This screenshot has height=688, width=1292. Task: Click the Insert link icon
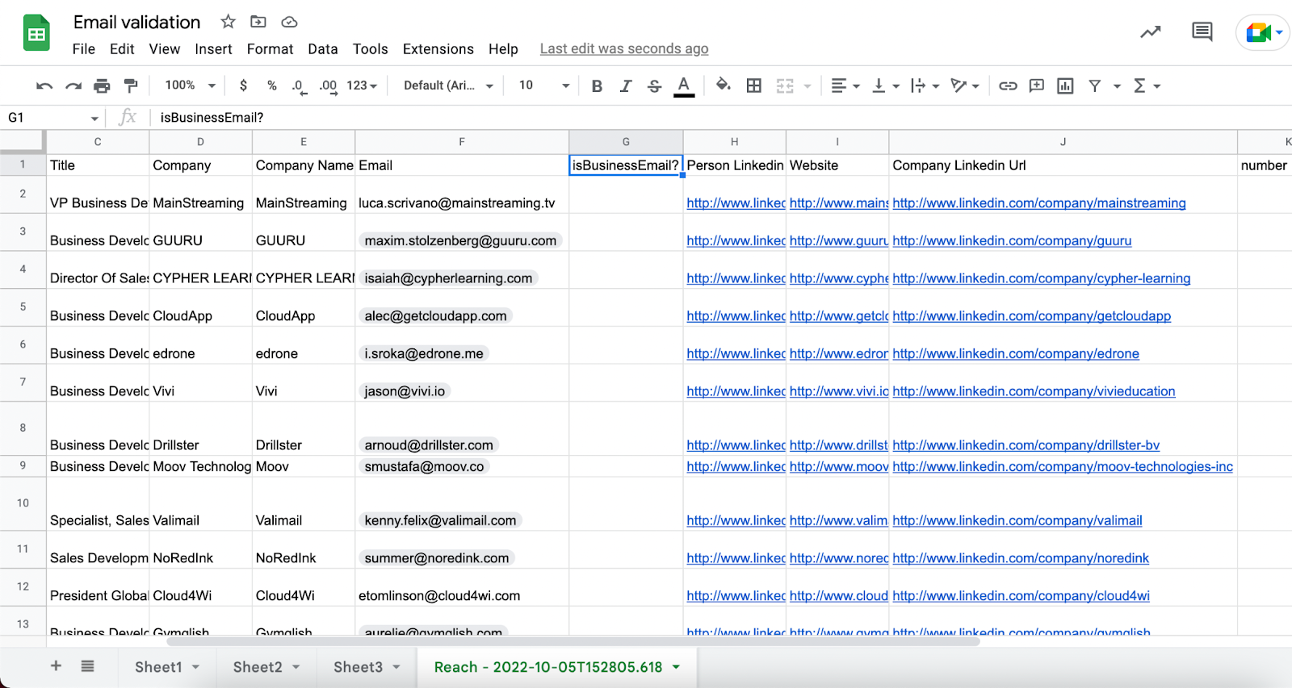tap(1008, 85)
